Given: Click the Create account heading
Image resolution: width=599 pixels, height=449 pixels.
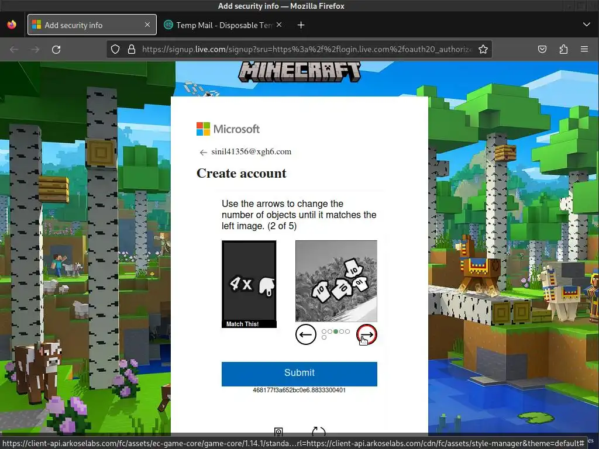Looking at the screenshot, I should coord(242,173).
